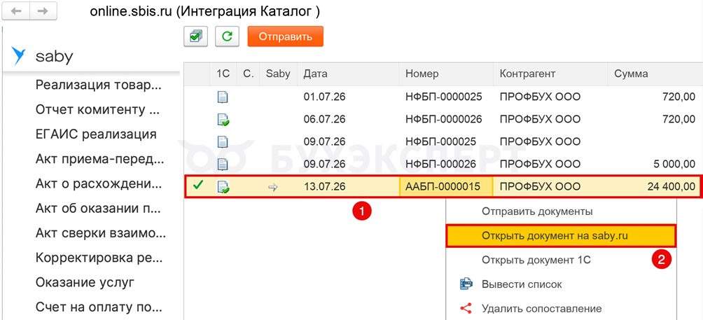Go back with the left arrow button
The width and height of the screenshot is (703, 320).
click(15, 11)
